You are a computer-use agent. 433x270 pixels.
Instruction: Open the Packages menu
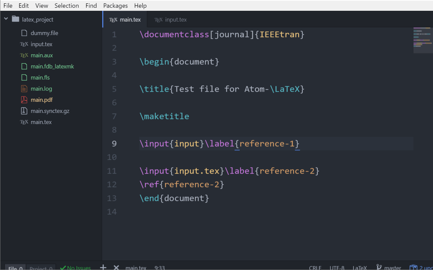click(115, 6)
